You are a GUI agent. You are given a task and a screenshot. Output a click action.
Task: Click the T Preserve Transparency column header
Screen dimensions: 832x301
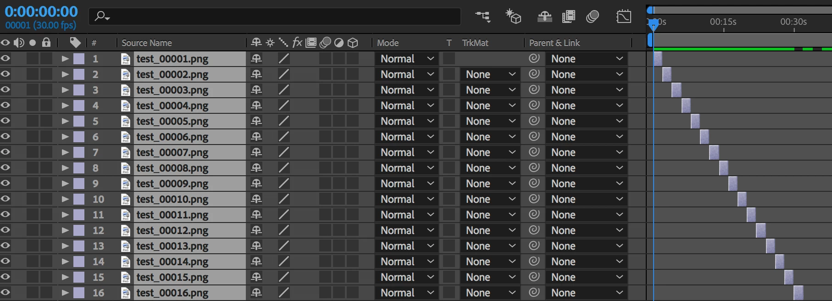point(449,43)
